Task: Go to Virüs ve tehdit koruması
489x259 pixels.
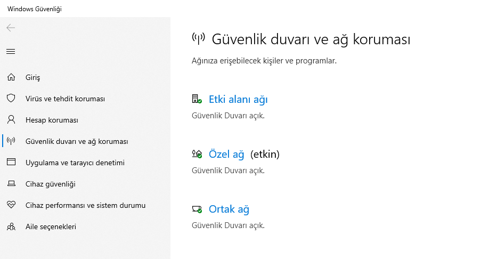Action: click(x=65, y=99)
